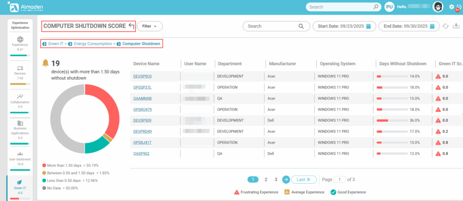Click the user avatar with notification badge
The width and height of the screenshot is (463, 201).
(x=438, y=7)
